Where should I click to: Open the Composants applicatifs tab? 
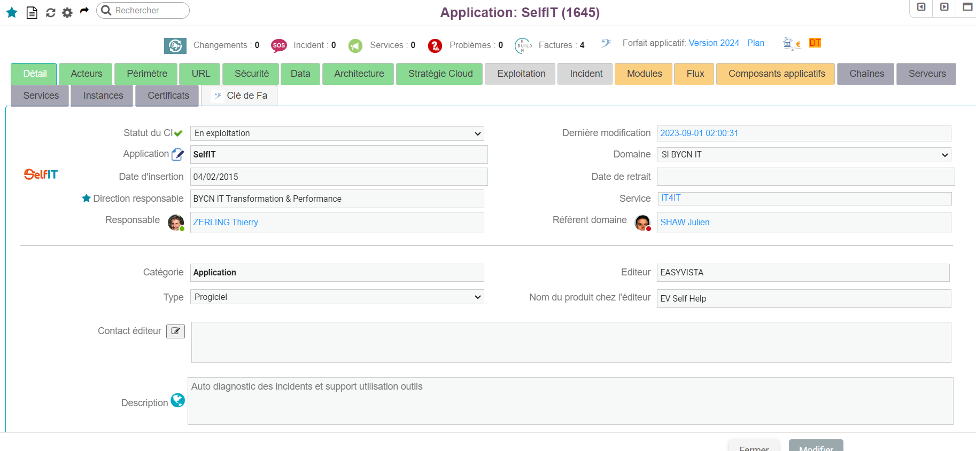pyautogui.click(x=776, y=74)
